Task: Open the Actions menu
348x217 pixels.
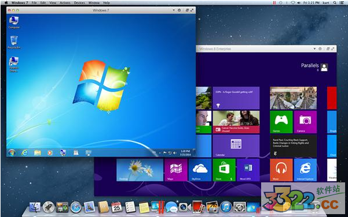Action: click(x=65, y=3)
